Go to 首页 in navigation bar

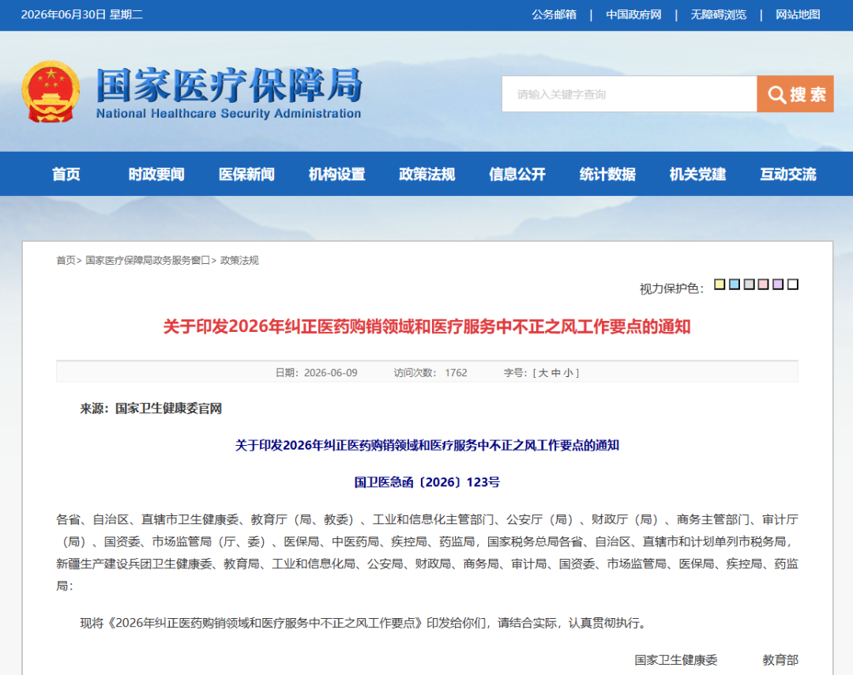66,174
